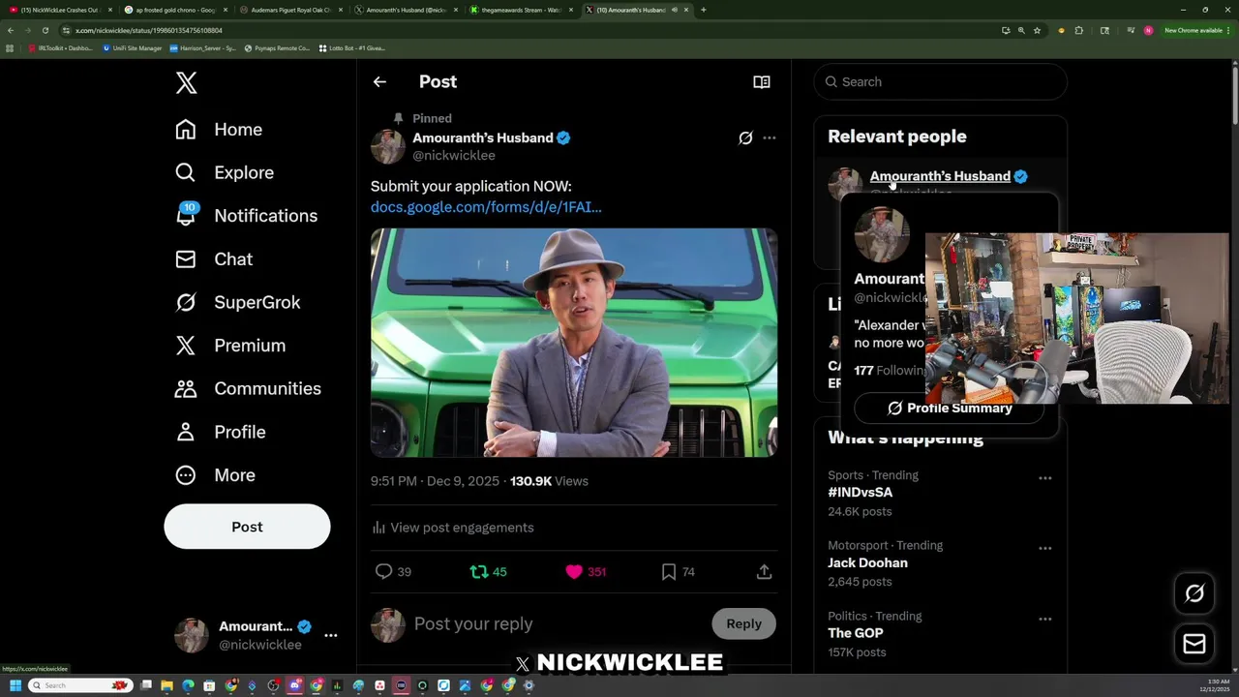The image size is (1239, 697).
Task: Open Chrome extensions puzzle icon
Action: [x=1079, y=31]
